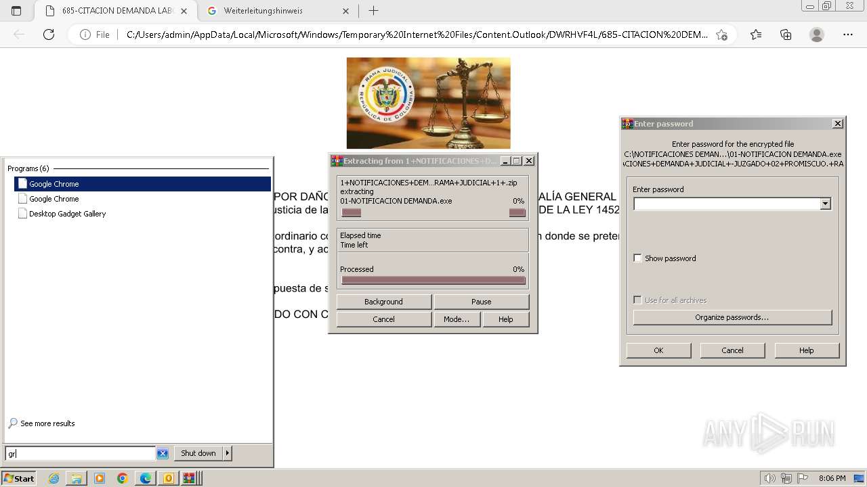Select the second Google Chrome result
Viewport: 867px width, 487px height.
pos(142,199)
